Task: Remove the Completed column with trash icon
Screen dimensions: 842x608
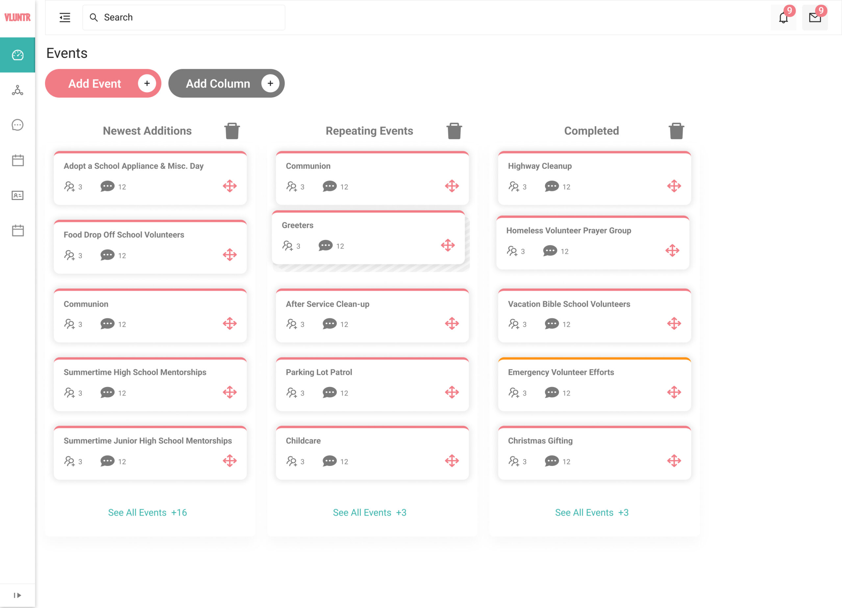Action: point(676,131)
